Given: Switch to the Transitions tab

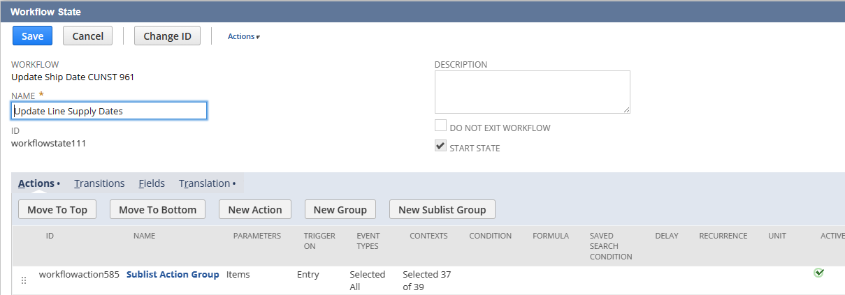Looking at the screenshot, I should pyautogui.click(x=99, y=183).
